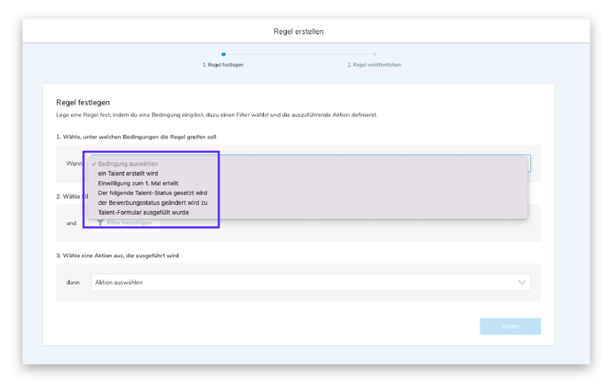This screenshot has height=385, width=611.
Task: Click chevron arrow of Aktion dropdown
Action: coord(521,282)
